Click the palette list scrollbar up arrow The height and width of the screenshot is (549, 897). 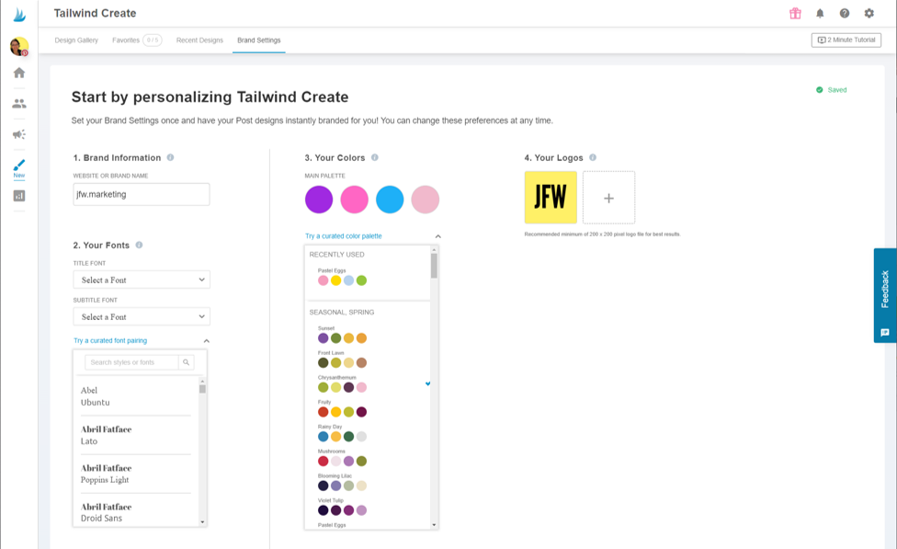click(434, 249)
